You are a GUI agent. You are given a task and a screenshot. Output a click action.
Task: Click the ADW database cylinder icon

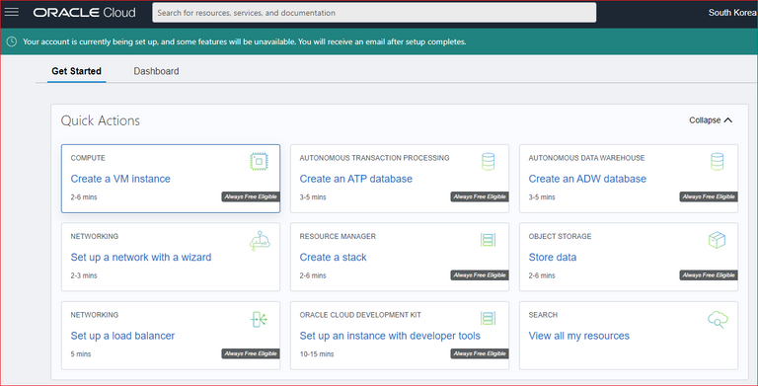click(718, 162)
